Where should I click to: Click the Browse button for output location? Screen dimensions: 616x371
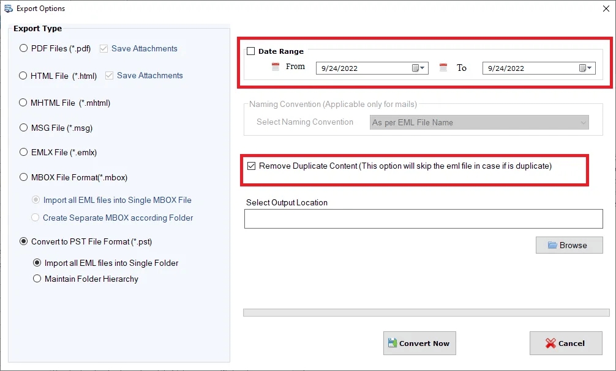tap(569, 244)
